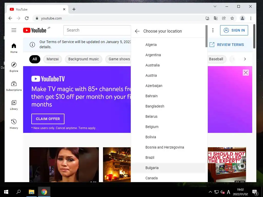This screenshot has height=197, width=263.
Task: Bookmark this page with the star
Action: [232, 18]
